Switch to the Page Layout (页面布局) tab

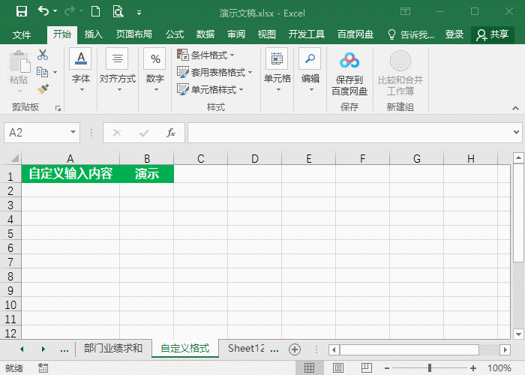134,34
